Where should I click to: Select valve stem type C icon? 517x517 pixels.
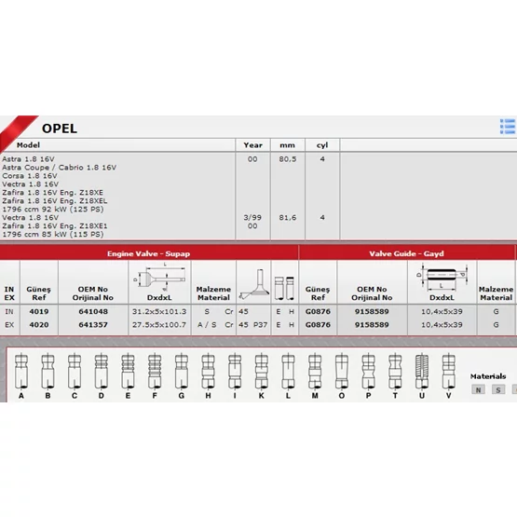(x=75, y=372)
